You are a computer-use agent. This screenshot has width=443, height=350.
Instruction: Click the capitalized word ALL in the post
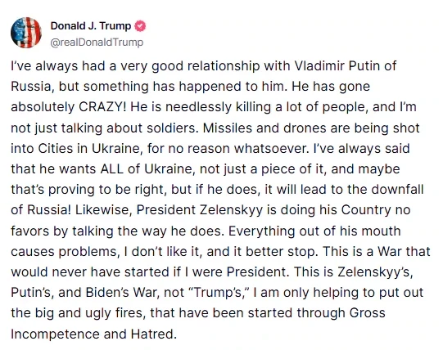coord(112,168)
